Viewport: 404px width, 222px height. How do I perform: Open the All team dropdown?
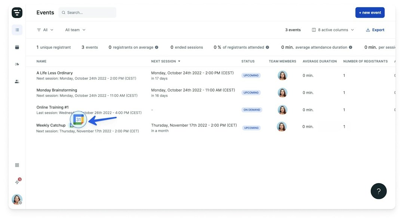point(75,30)
